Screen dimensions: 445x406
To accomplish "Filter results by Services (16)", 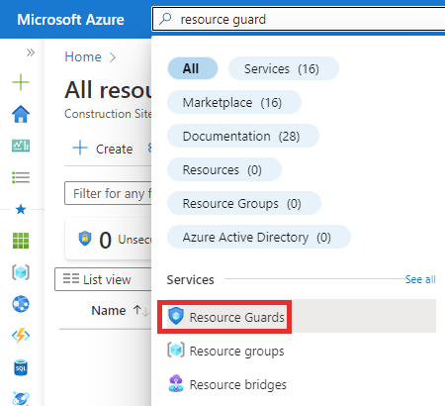I will pyautogui.click(x=284, y=68).
